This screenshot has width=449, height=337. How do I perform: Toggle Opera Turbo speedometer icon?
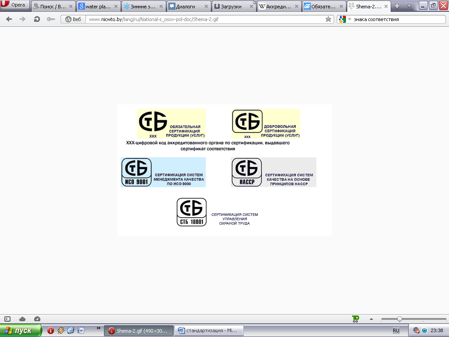click(x=37, y=319)
